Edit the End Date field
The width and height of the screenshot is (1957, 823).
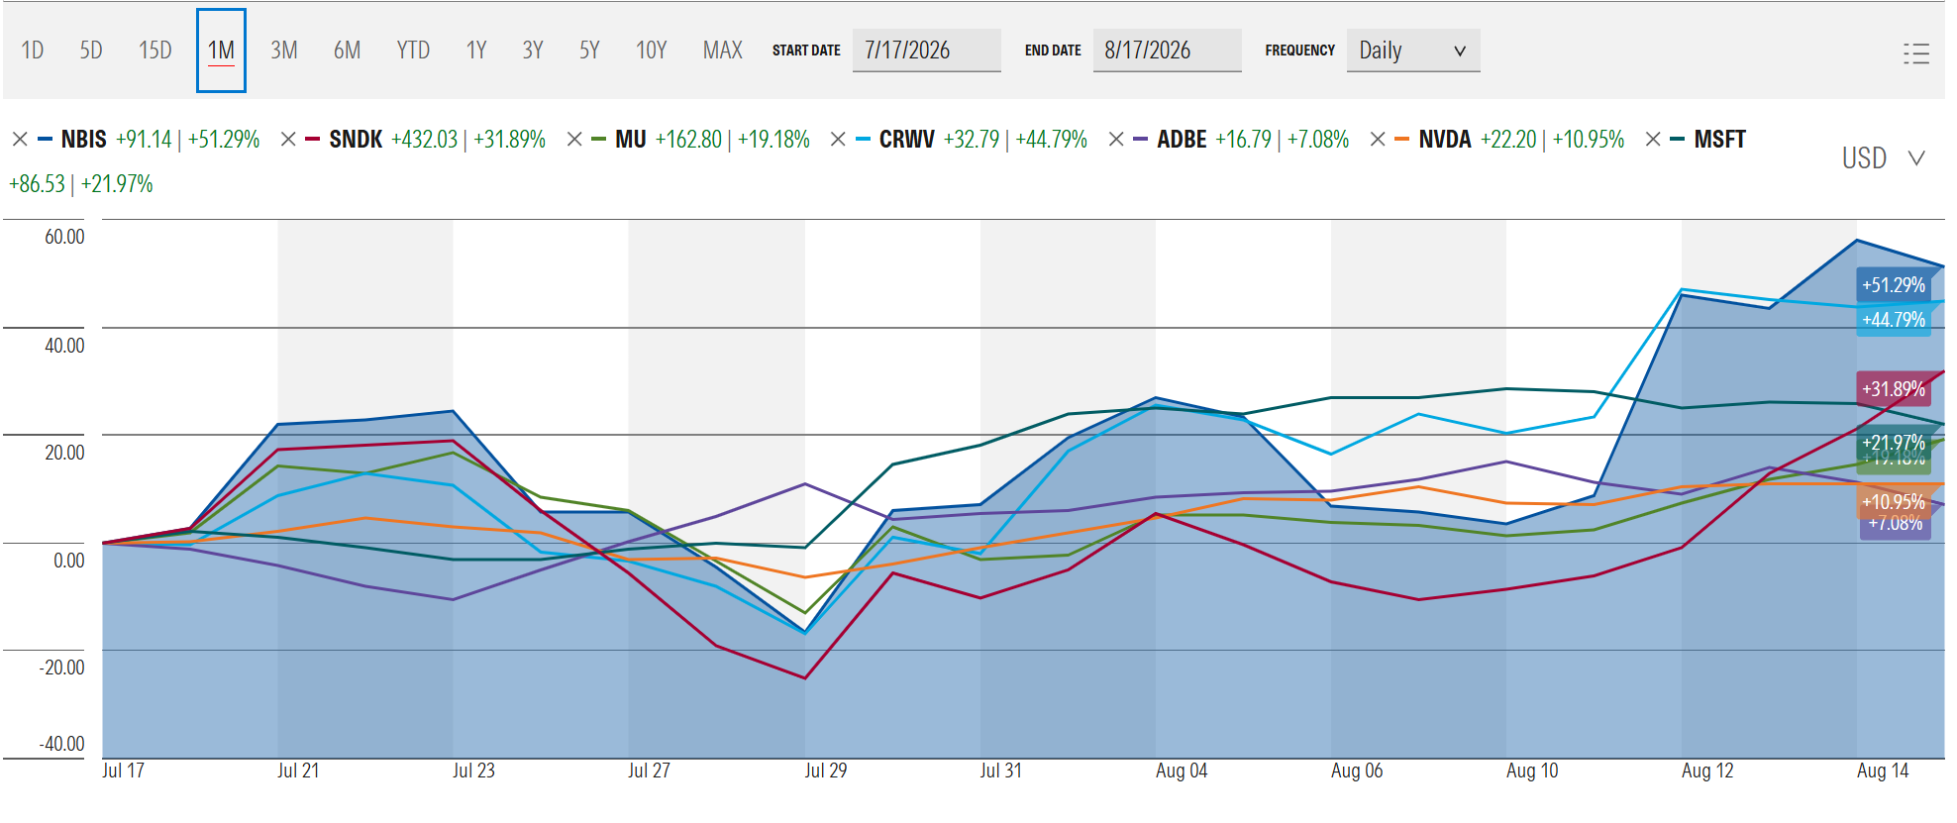coord(1168,51)
